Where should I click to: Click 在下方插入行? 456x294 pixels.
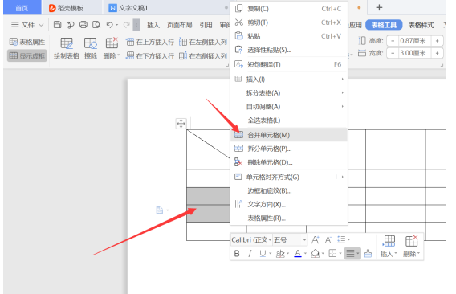coord(150,55)
